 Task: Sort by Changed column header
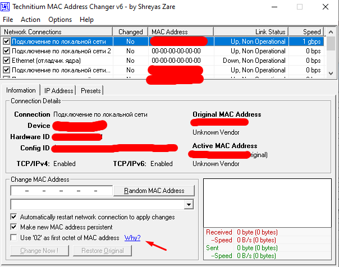(x=130, y=32)
